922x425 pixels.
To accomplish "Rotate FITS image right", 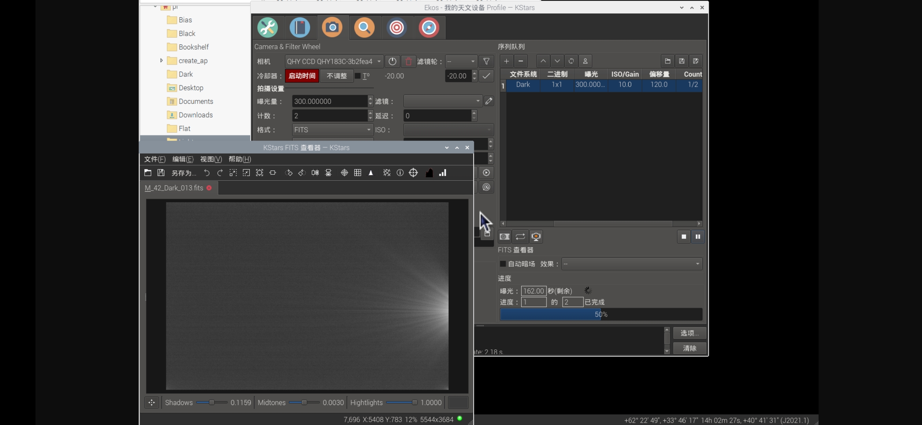I will coord(288,173).
